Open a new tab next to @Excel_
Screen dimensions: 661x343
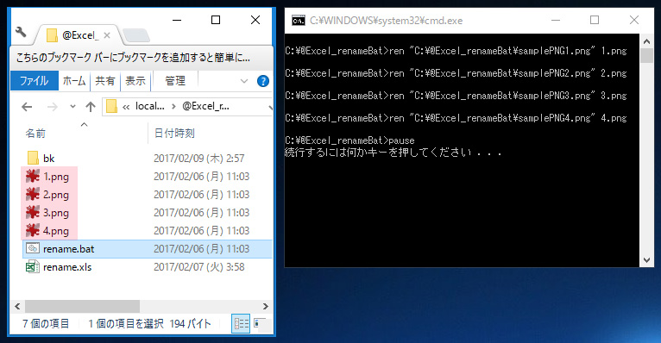click(136, 36)
